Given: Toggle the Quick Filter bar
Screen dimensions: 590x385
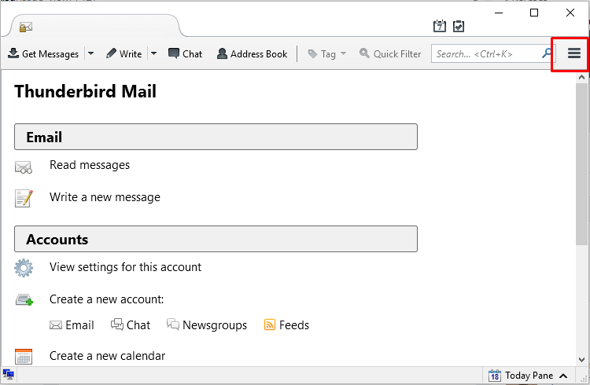Looking at the screenshot, I should [390, 53].
